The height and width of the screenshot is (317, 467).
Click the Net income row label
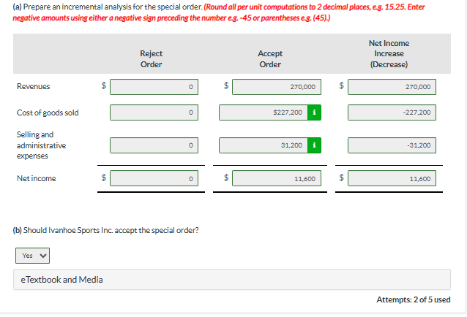tap(37, 178)
